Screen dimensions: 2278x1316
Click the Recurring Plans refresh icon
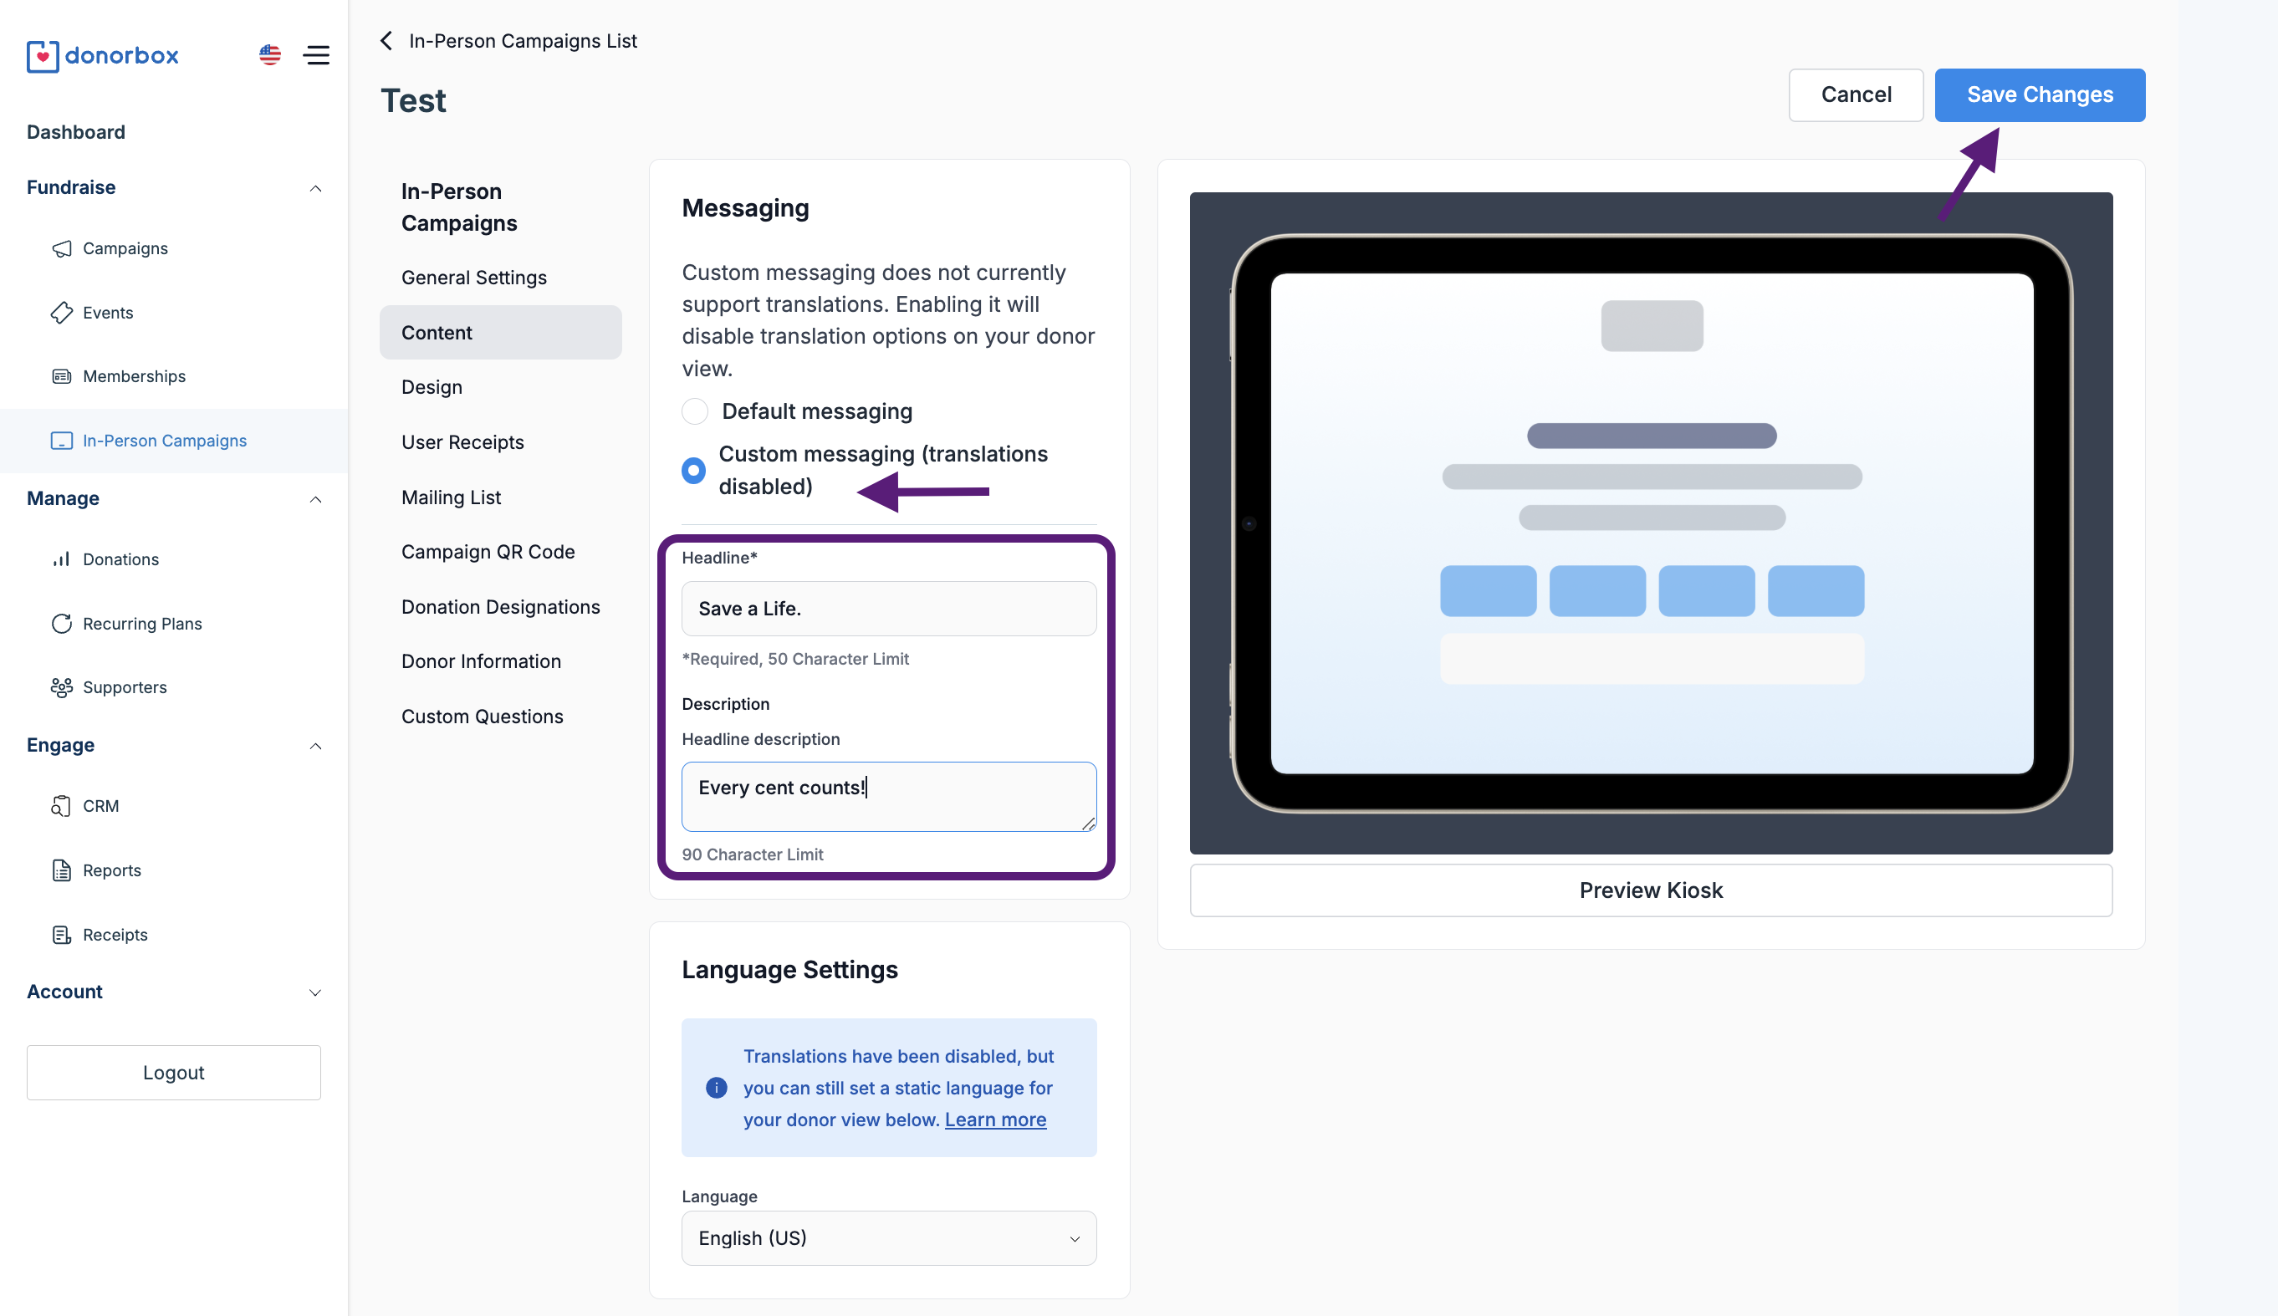pyautogui.click(x=62, y=624)
